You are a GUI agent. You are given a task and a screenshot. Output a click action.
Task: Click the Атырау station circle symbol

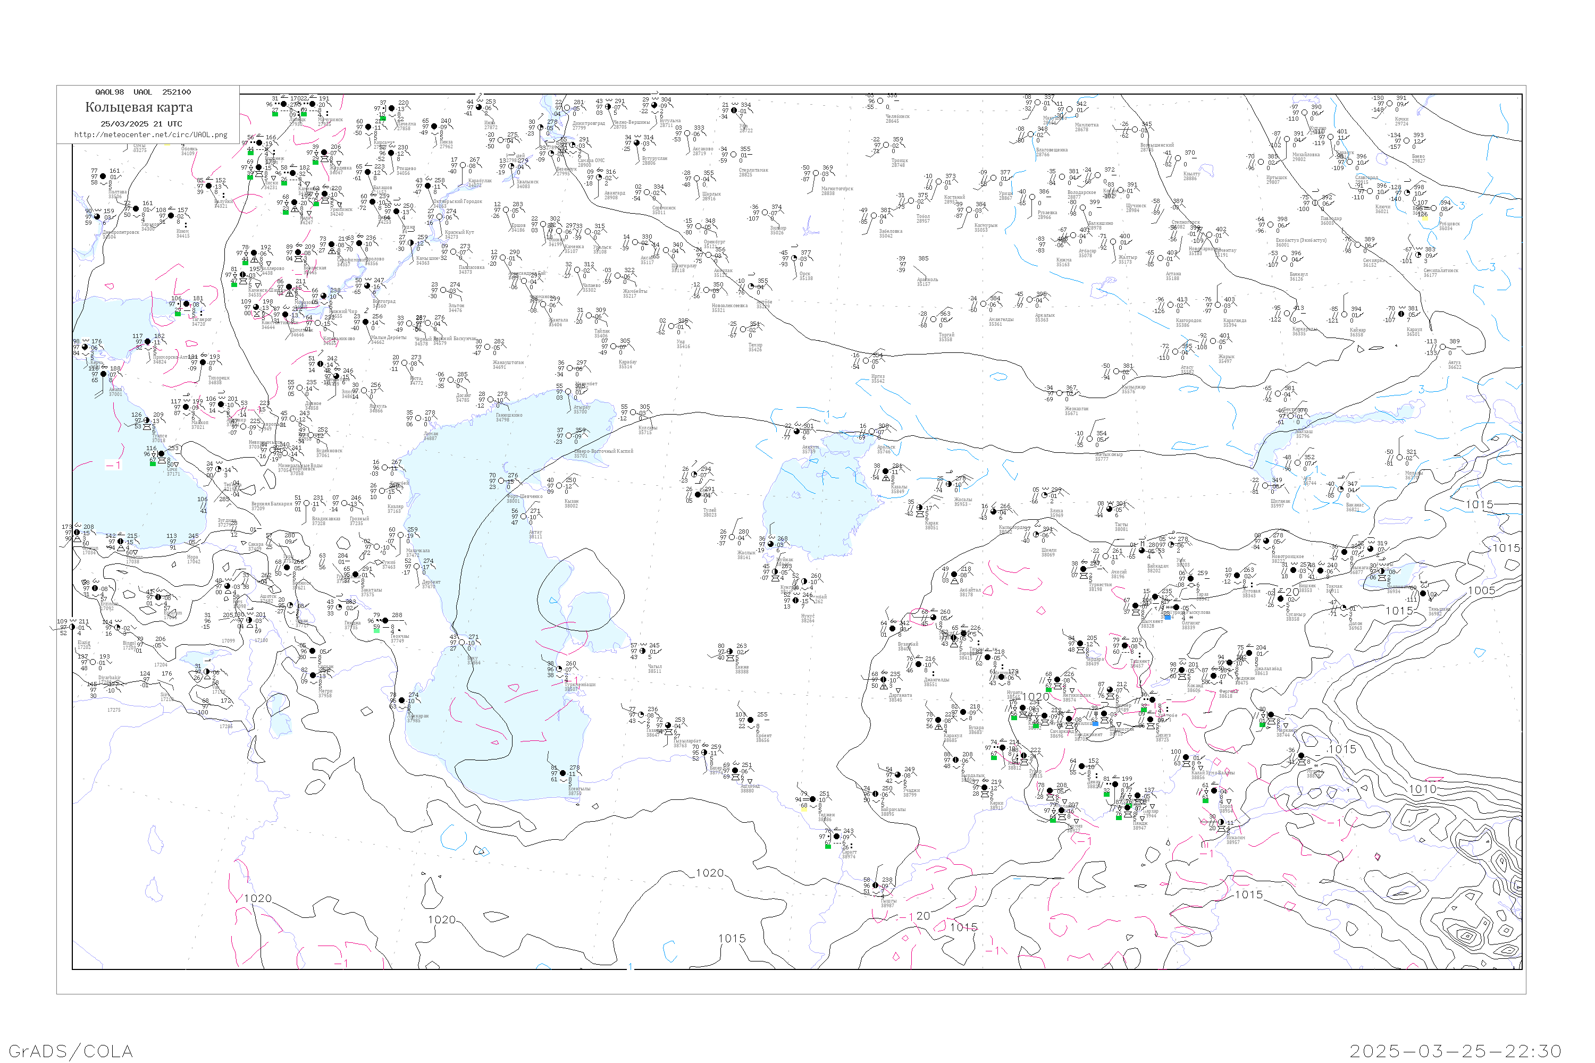pyautogui.click(x=569, y=392)
